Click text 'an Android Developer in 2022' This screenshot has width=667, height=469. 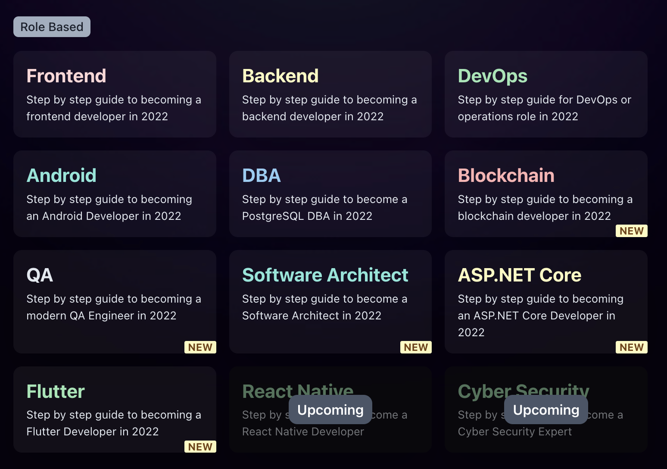[104, 216]
